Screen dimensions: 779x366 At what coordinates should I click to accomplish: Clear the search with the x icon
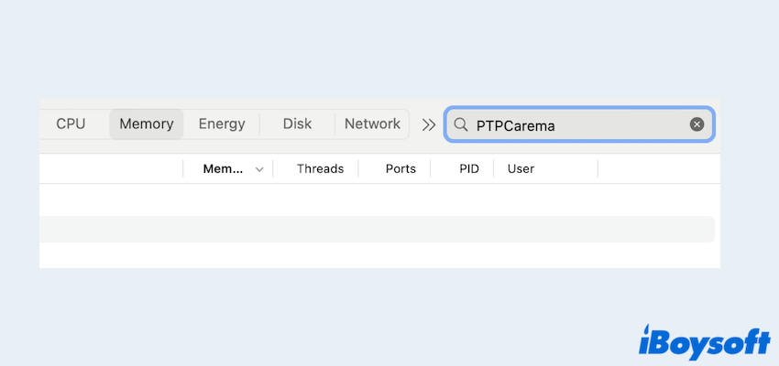697,124
